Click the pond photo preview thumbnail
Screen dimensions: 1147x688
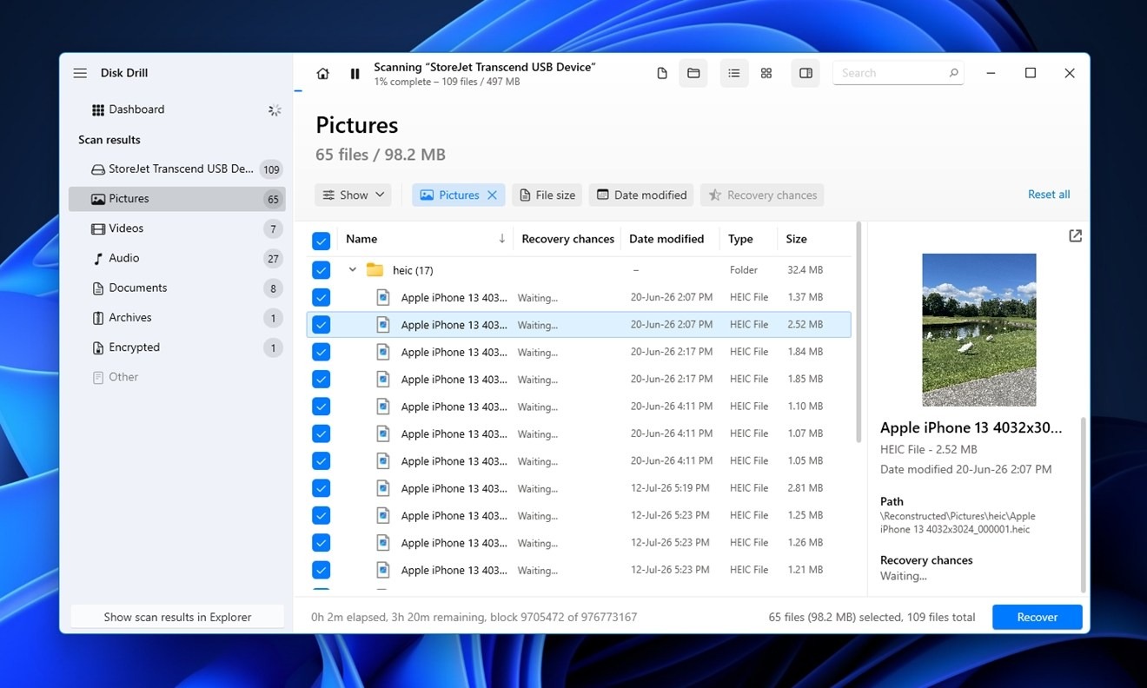tap(979, 329)
